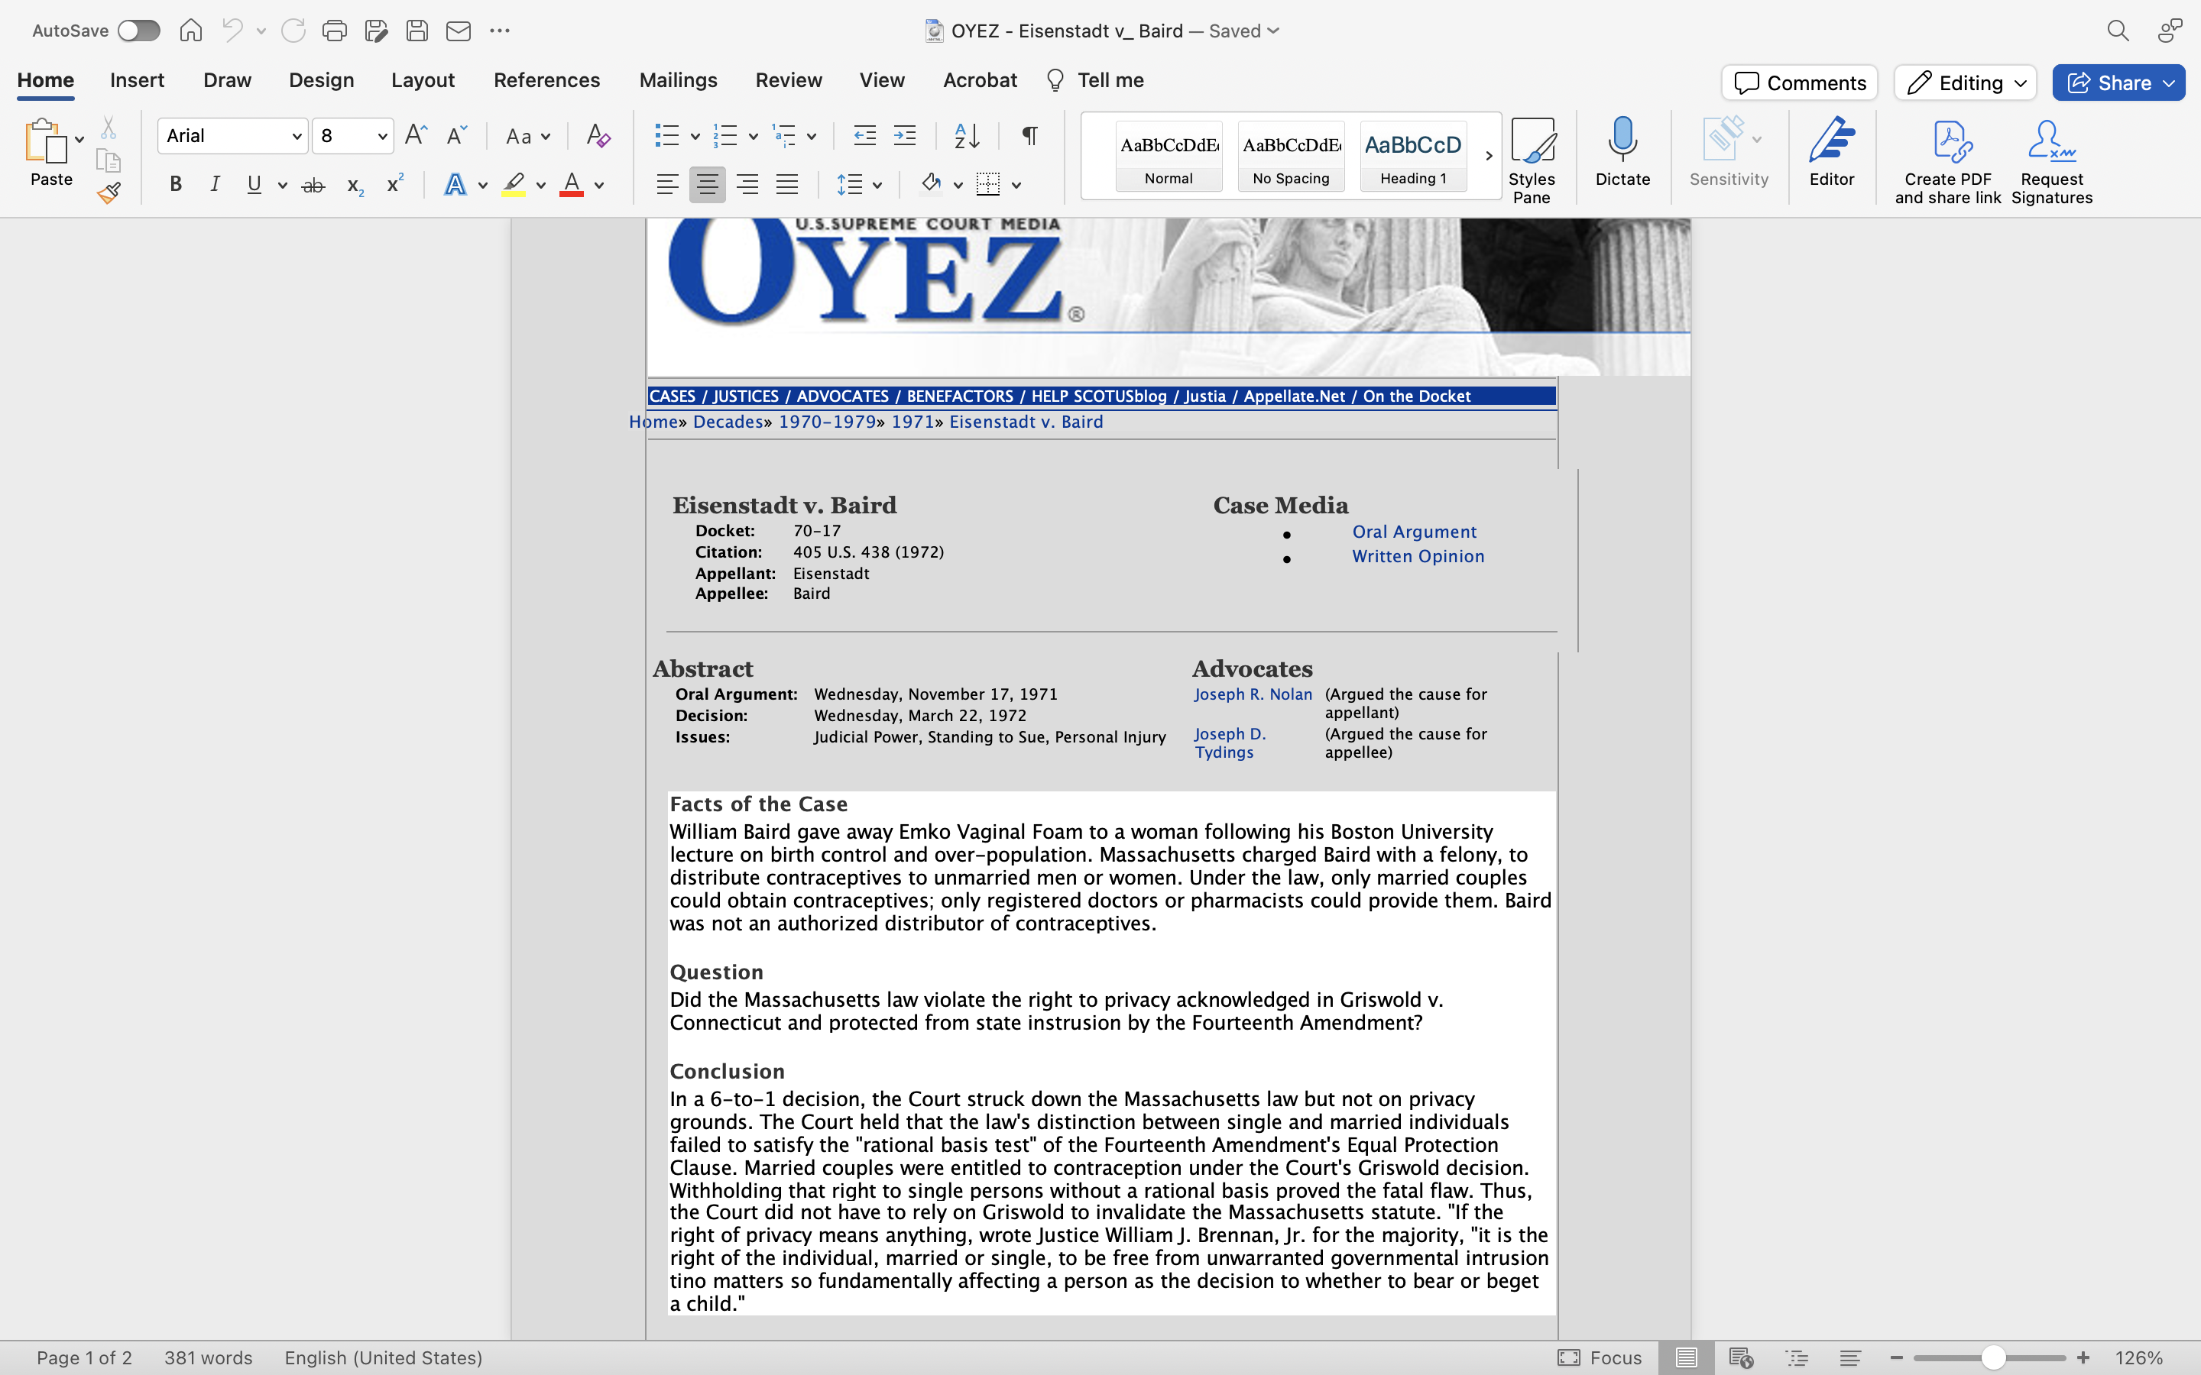The height and width of the screenshot is (1375, 2201).
Task: Open the Sort dialog
Action: tap(967, 135)
